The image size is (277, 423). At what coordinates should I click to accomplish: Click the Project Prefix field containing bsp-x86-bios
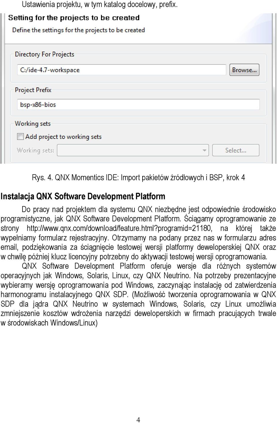[x=138, y=104]
